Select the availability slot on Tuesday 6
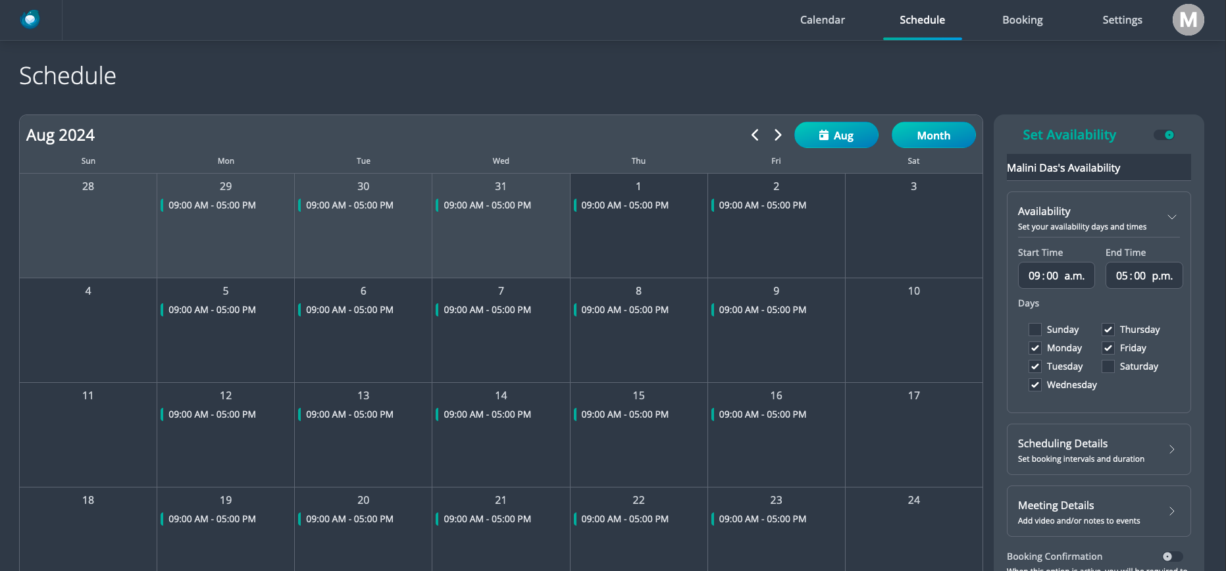Viewport: 1226px width, 571px height. coord(363,310)
